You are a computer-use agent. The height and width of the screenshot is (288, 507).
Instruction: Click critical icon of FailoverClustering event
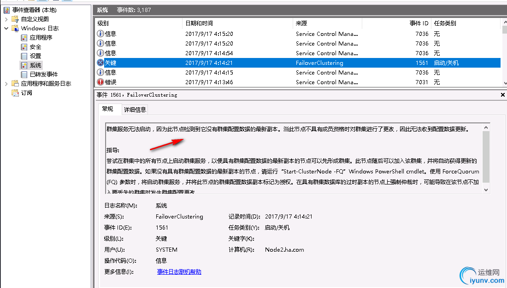100,63
